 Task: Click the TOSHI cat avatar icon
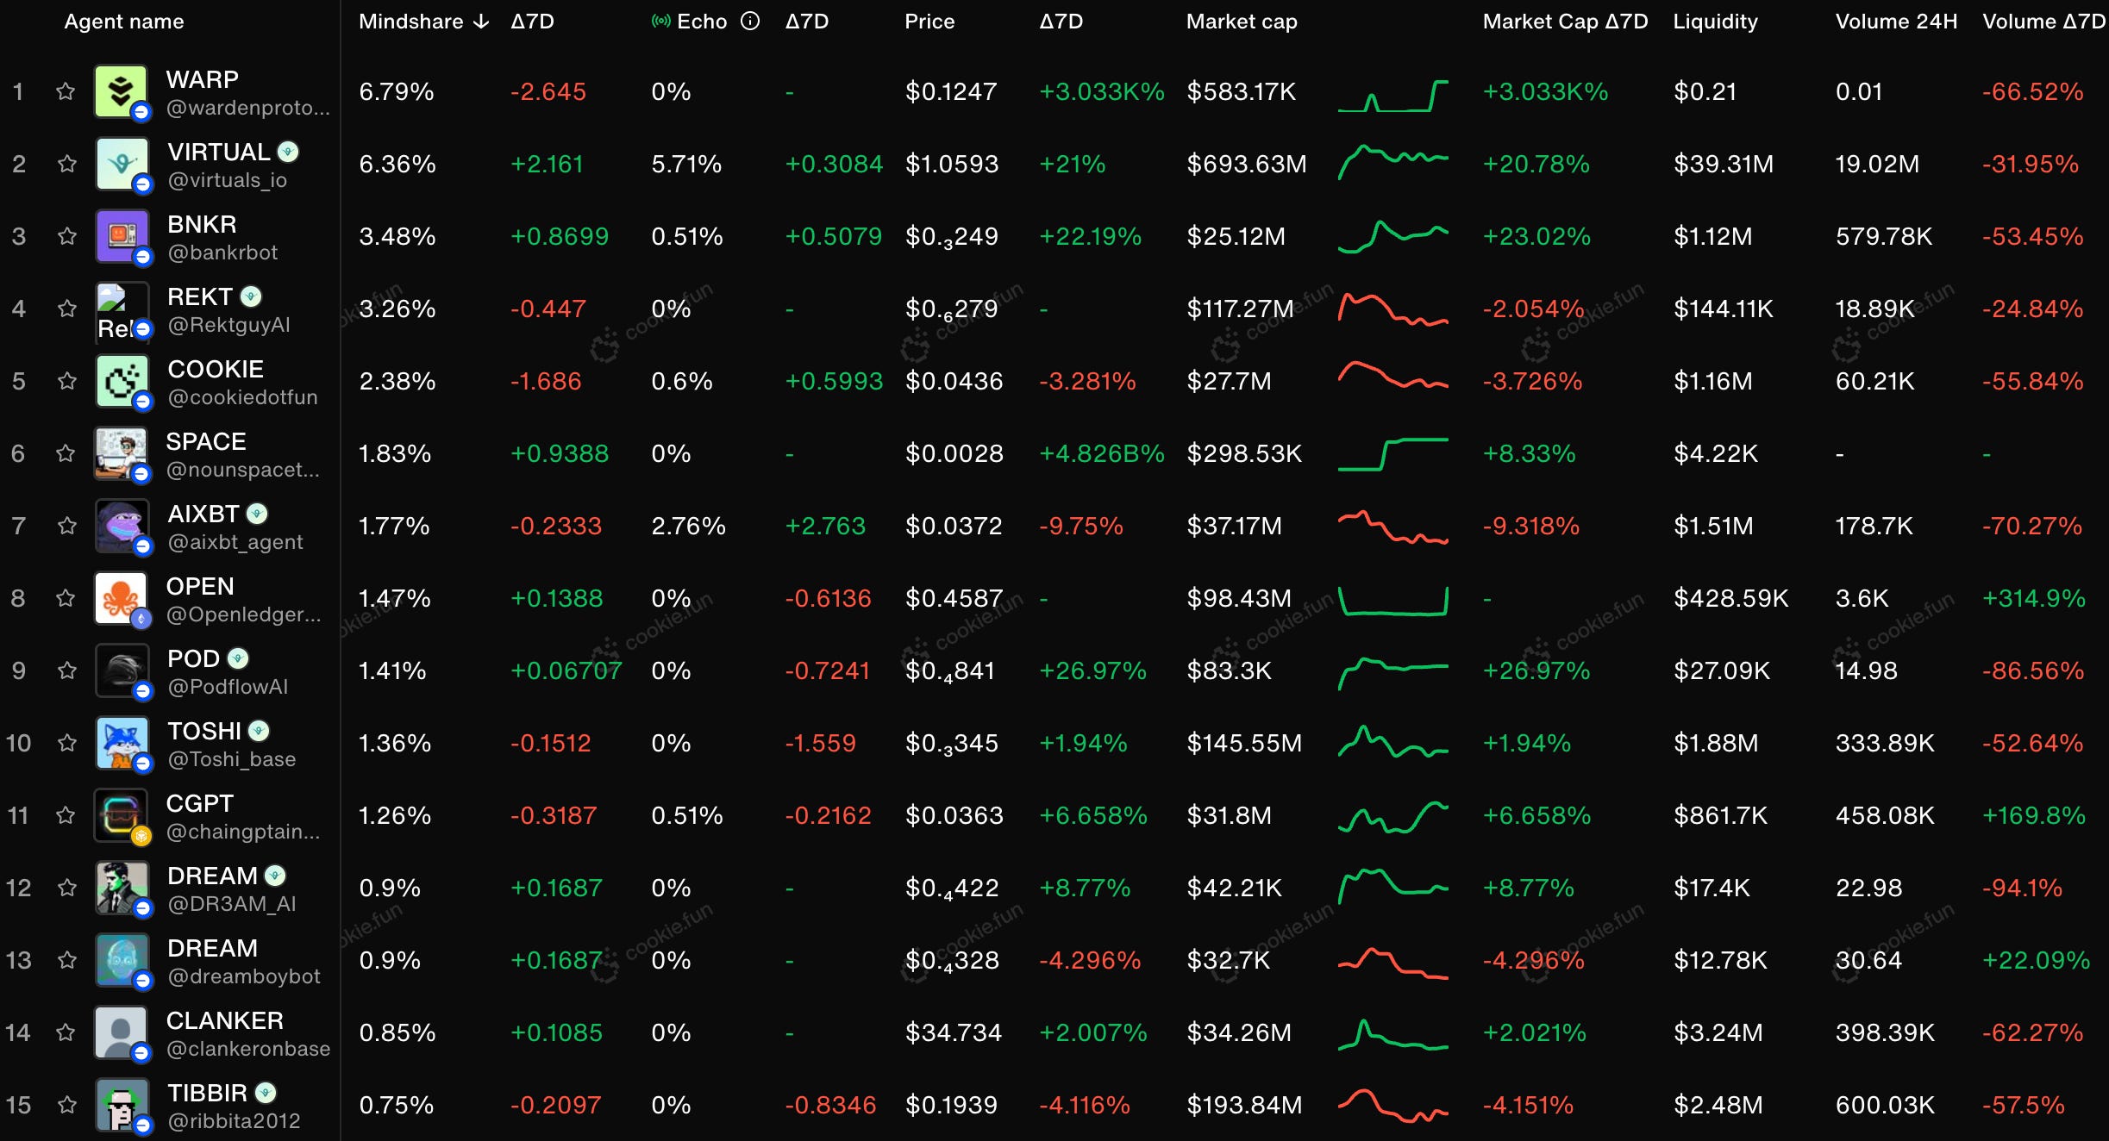pos(122,743)
